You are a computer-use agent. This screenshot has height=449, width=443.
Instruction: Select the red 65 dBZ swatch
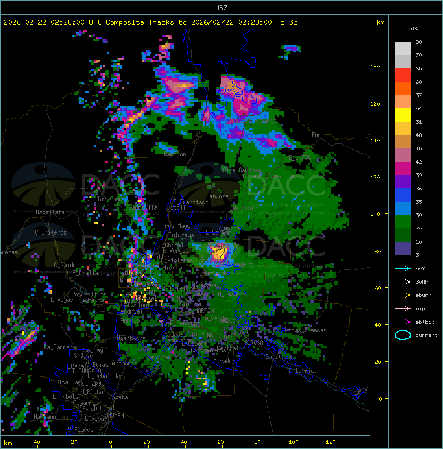403,75
